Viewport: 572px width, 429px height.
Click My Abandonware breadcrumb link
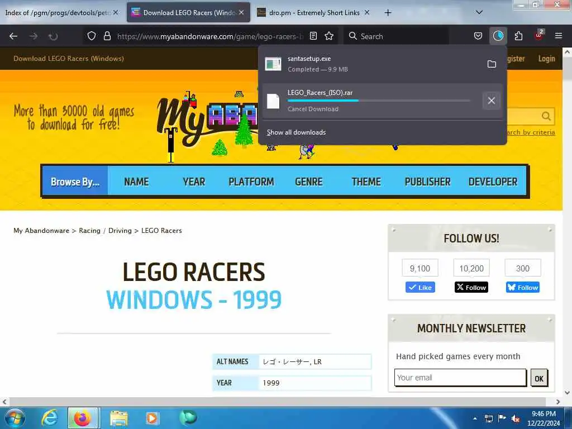(41, 231)
